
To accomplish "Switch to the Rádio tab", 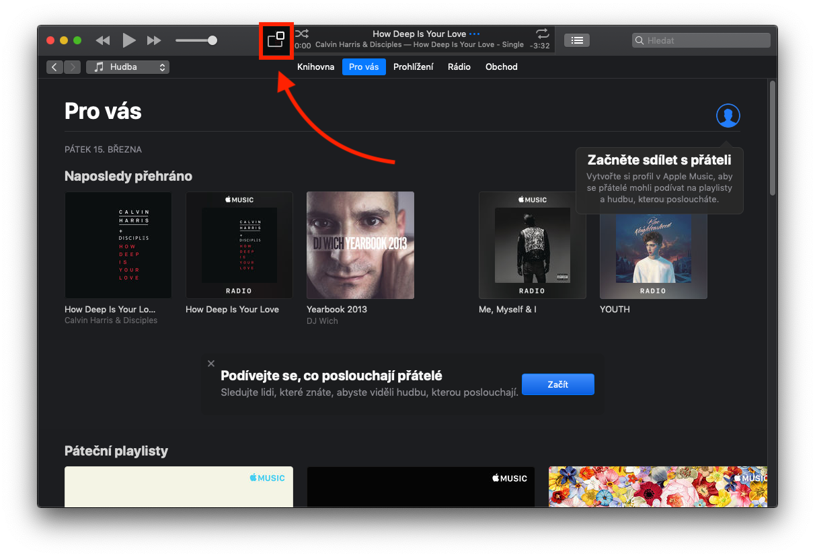I will pyautogui.click(x=459, y=67).
